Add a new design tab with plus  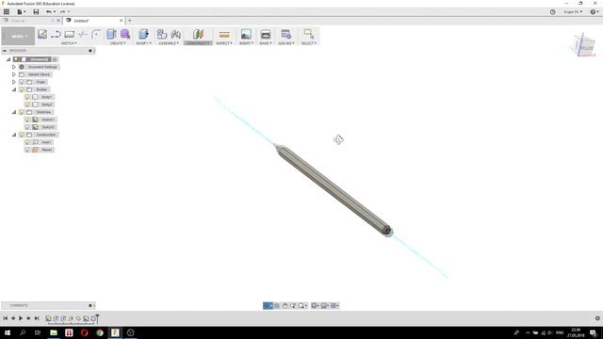point(130,21)
